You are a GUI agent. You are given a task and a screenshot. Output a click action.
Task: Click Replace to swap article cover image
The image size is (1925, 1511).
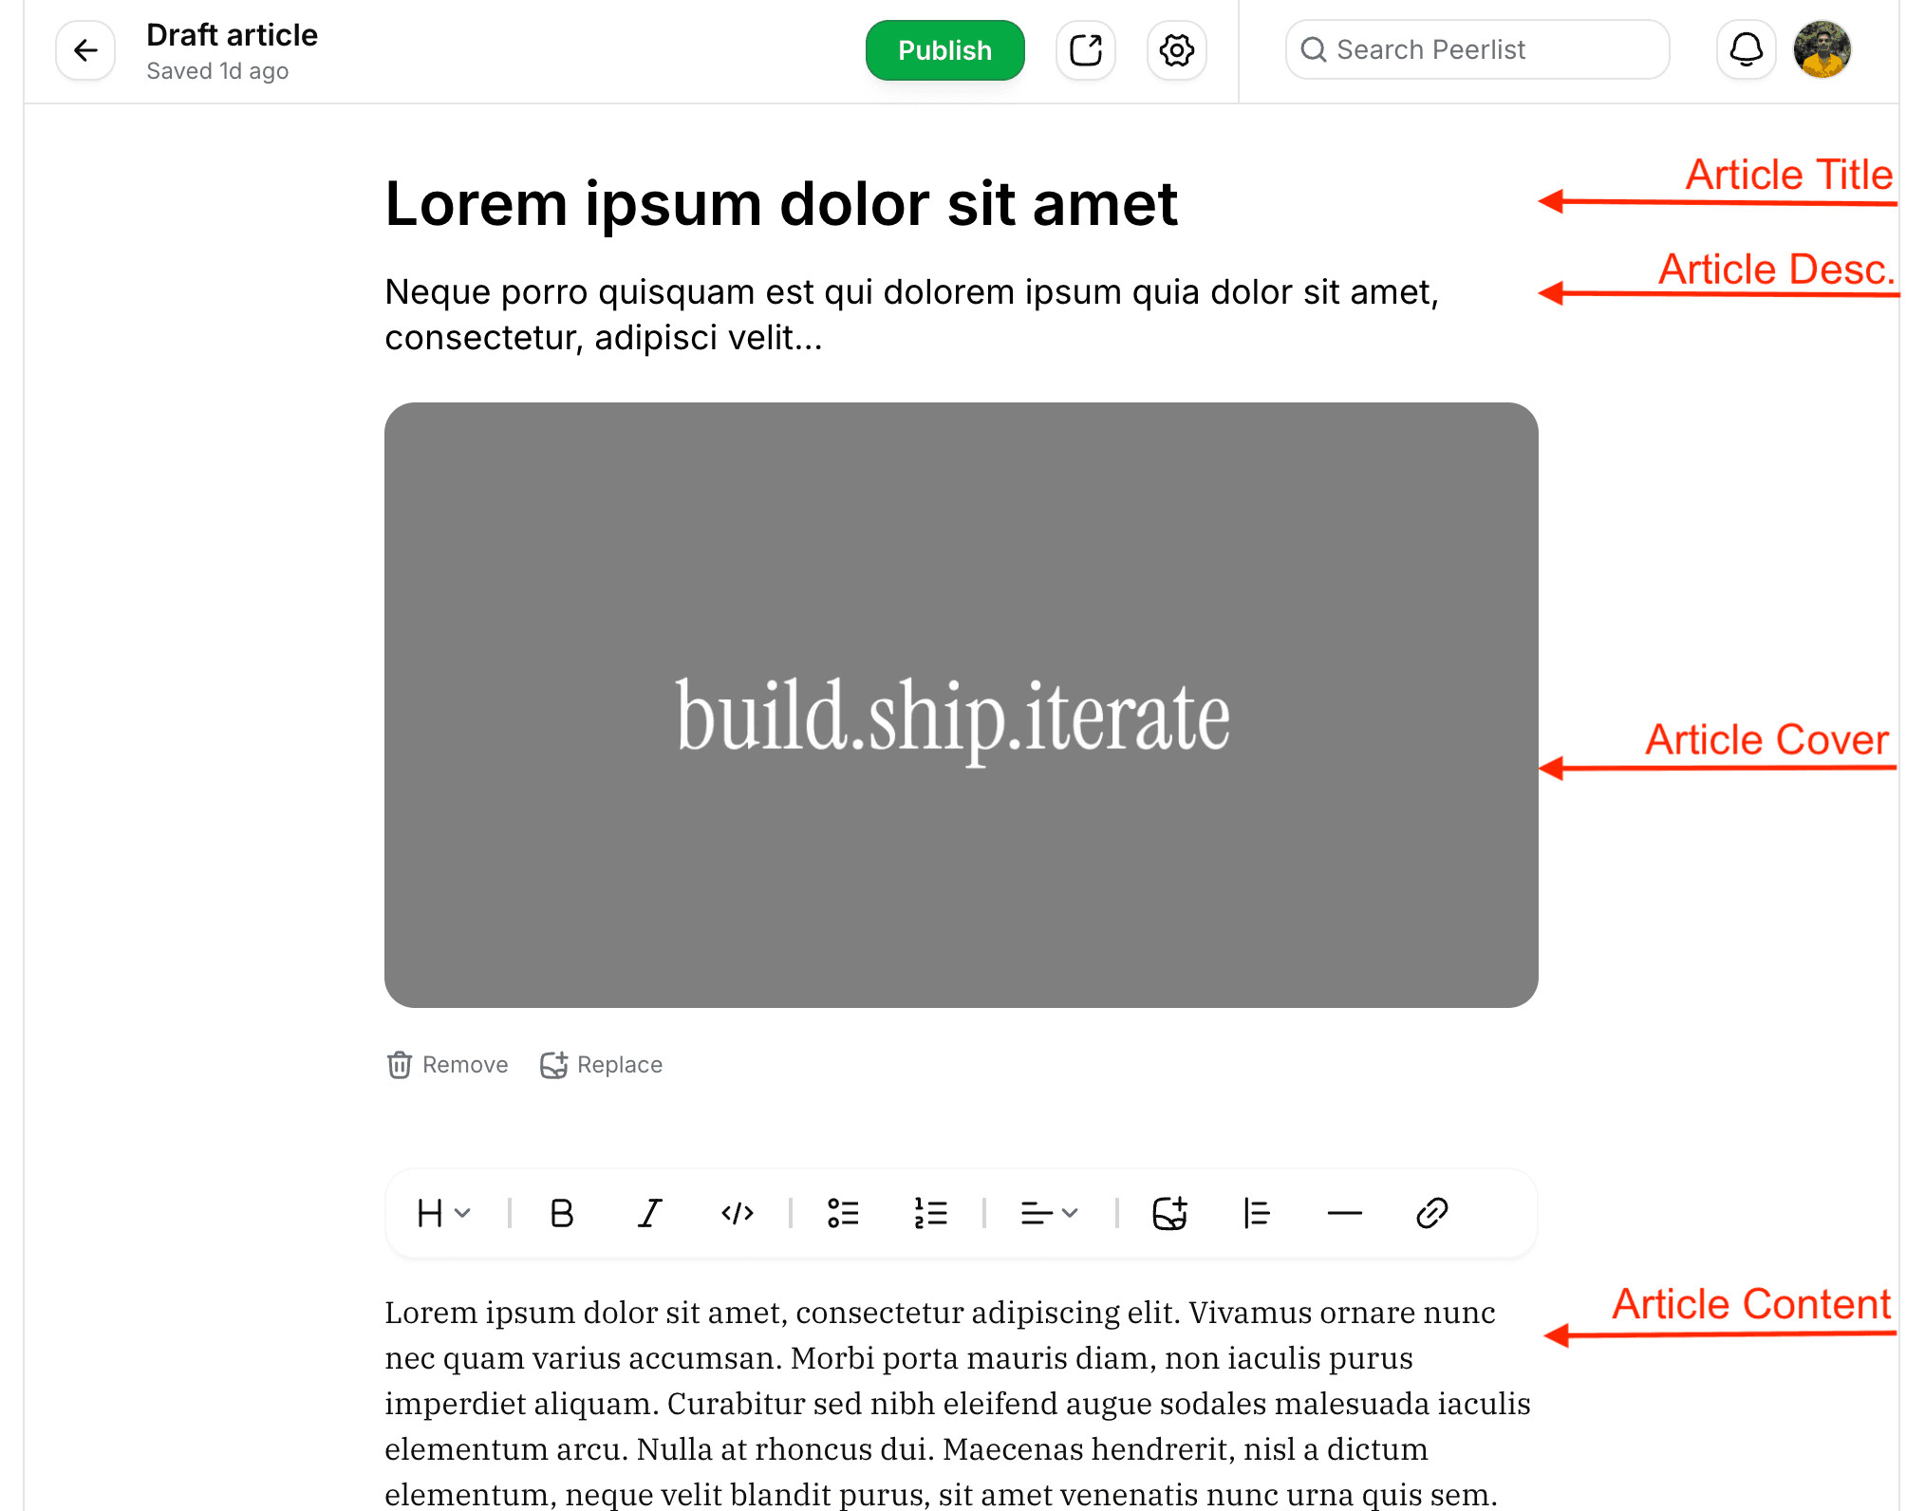click(600, 1064)
